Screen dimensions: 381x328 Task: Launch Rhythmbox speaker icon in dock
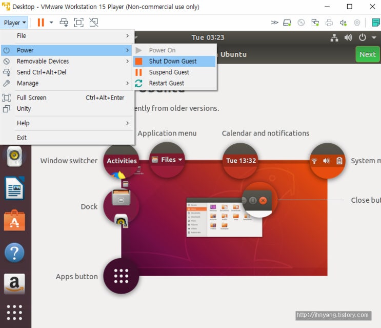tap(14, 156)
